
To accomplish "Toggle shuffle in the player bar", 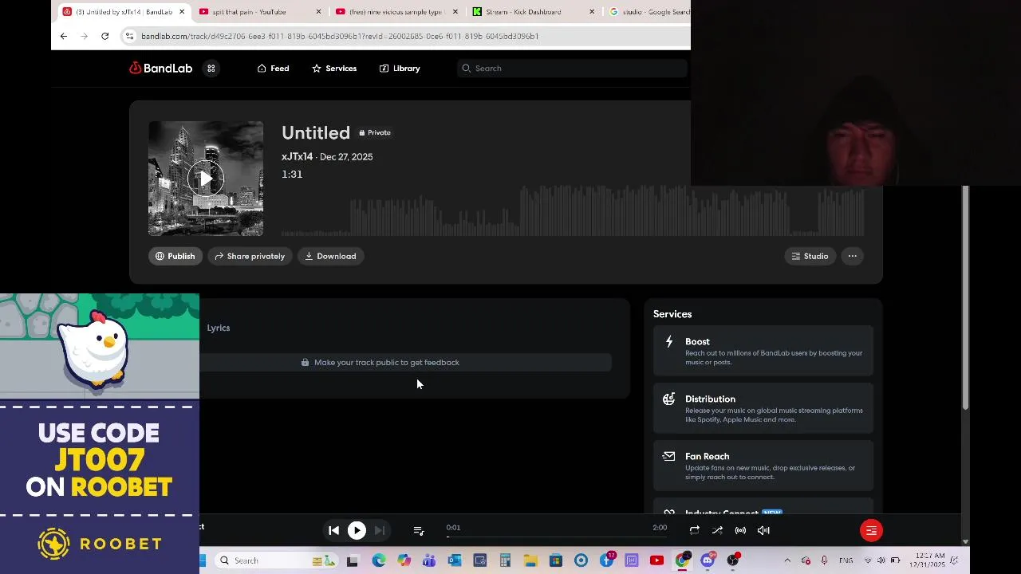I will (x=718, y=530).
